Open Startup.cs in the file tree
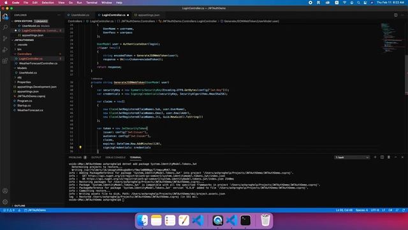The image size is (408, 230). tap(24, 105)
